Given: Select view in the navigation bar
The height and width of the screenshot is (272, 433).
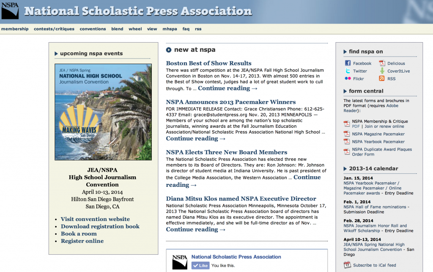Looking at the screenshot, I should coord(152,29).
